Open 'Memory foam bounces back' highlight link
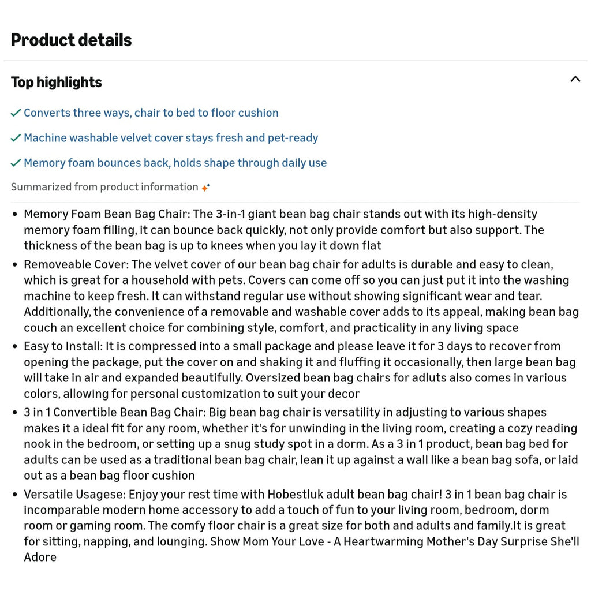The image size is (591, 591). click(x=175, y=163)
